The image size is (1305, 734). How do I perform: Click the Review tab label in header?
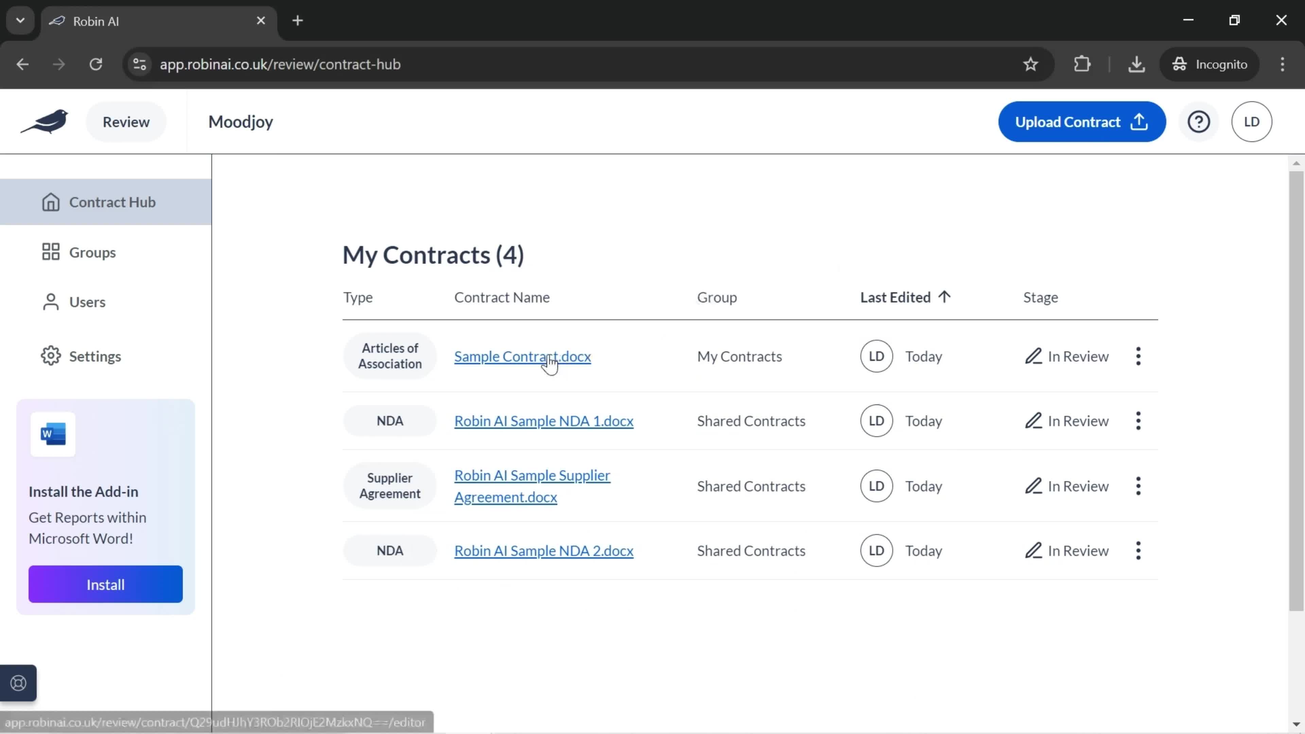pos(125,121)
